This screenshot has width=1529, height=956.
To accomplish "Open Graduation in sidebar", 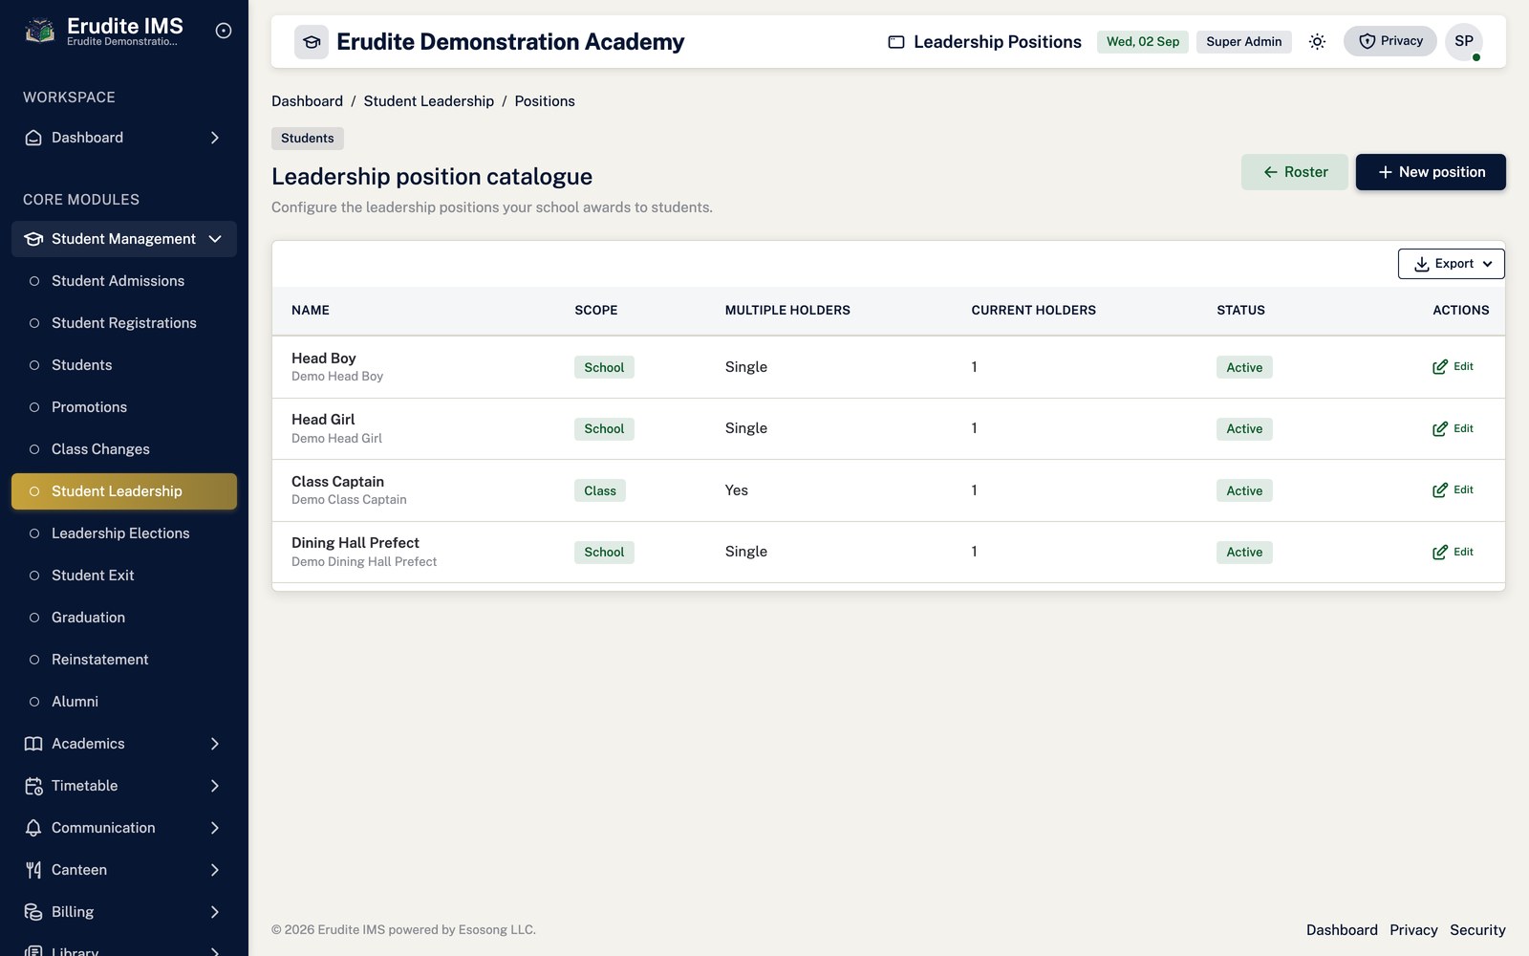I will pyautogui.click(x=124, y=618).
